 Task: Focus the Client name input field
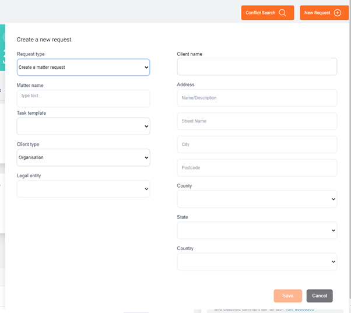click(257, 66)
